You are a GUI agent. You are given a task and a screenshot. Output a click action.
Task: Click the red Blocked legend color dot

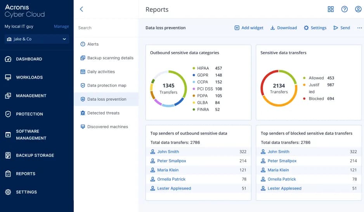tap(304, 99)
